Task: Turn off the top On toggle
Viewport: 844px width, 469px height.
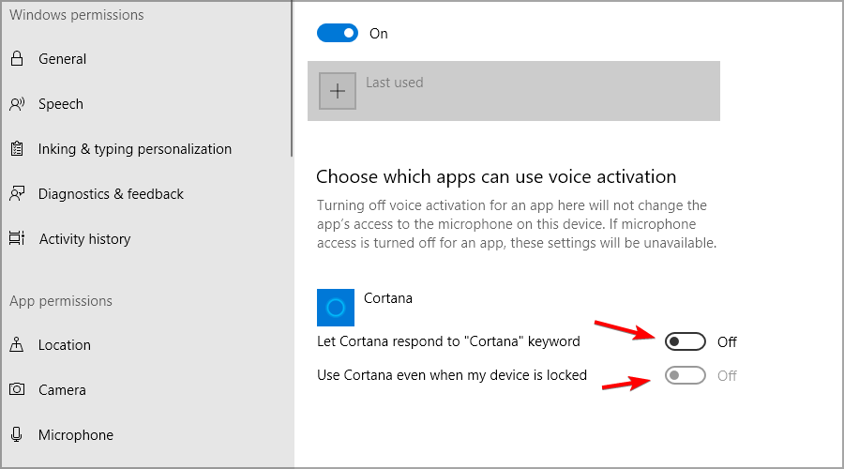Action: tap(338, 34)
